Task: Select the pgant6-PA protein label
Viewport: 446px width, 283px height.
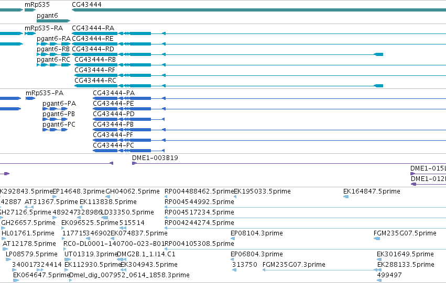Action: point(59,104)
